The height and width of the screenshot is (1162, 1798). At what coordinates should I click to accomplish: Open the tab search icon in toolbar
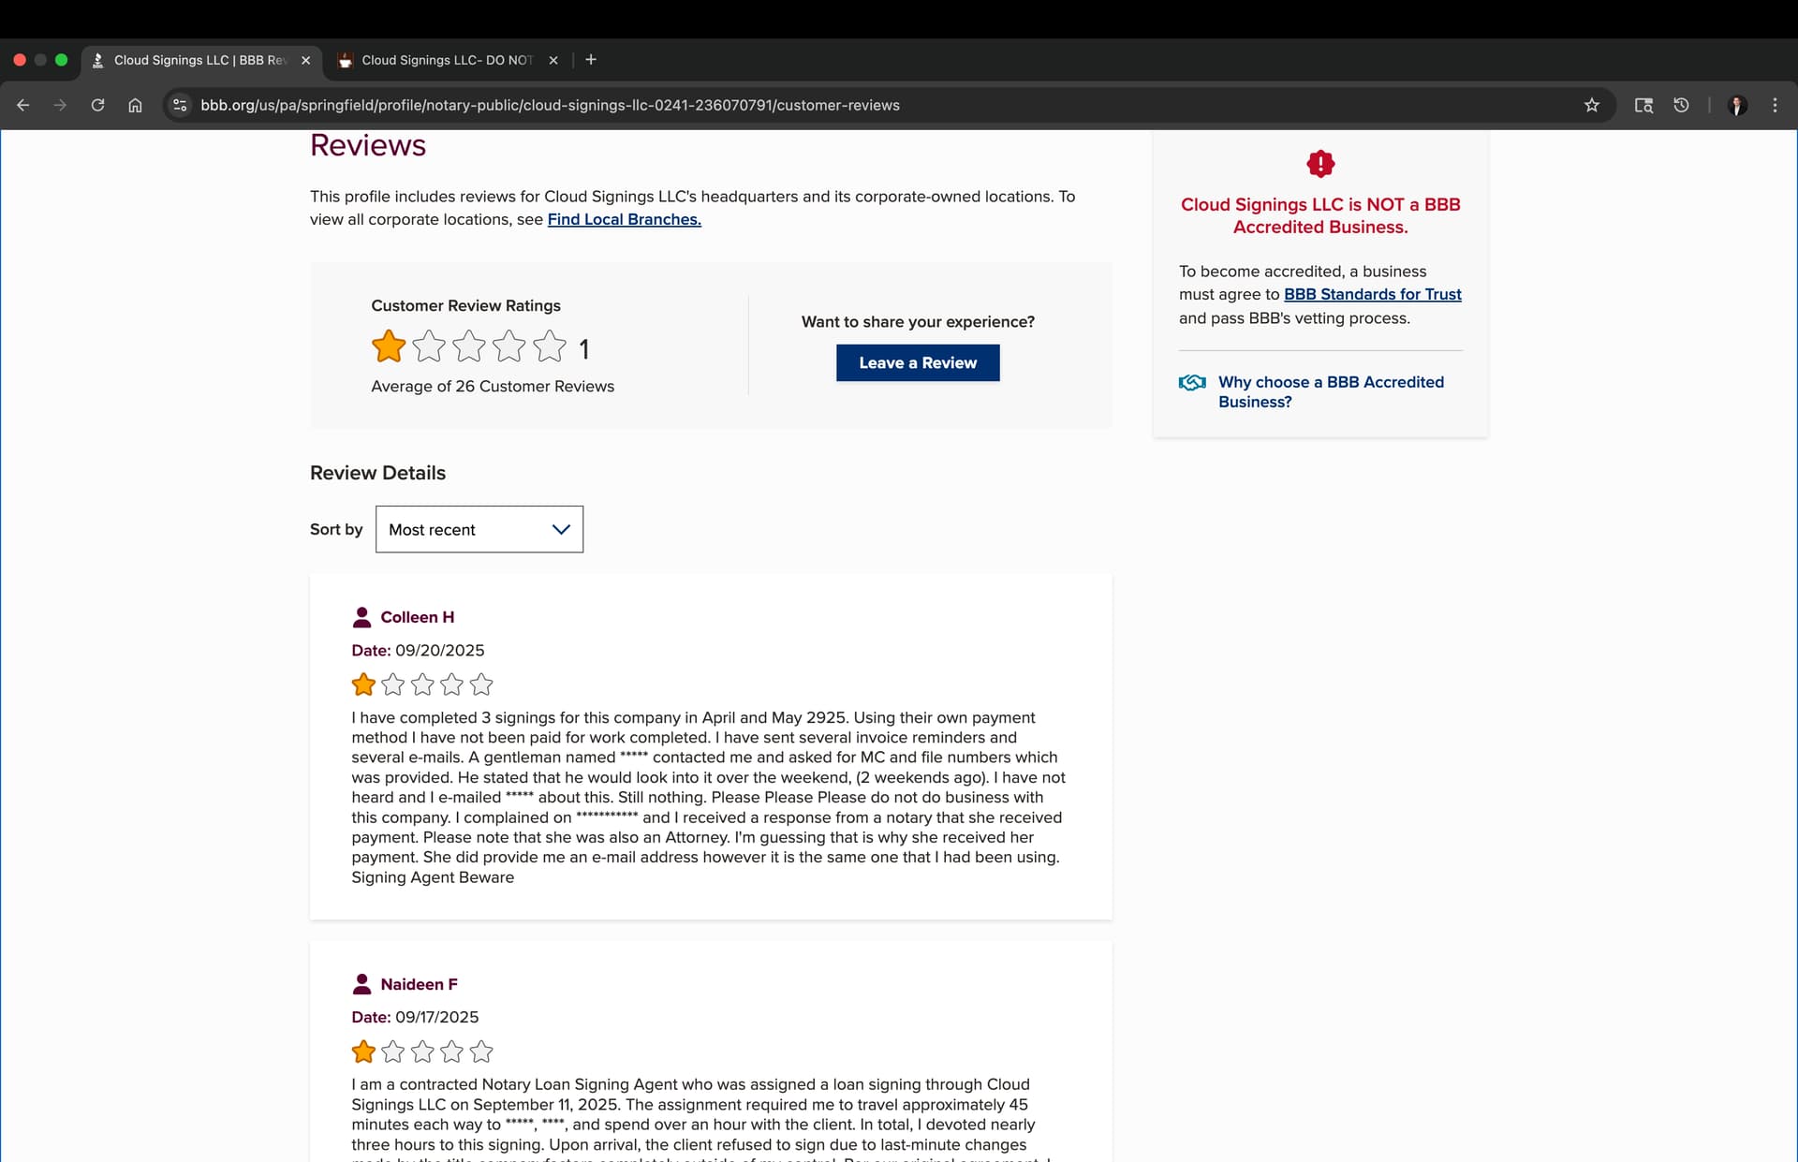click(1643, 105)
